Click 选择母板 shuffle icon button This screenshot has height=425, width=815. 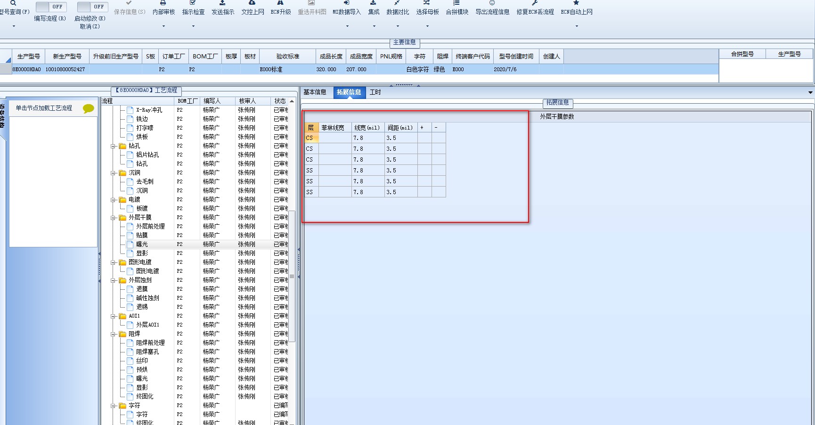click(x=427, y=8)
